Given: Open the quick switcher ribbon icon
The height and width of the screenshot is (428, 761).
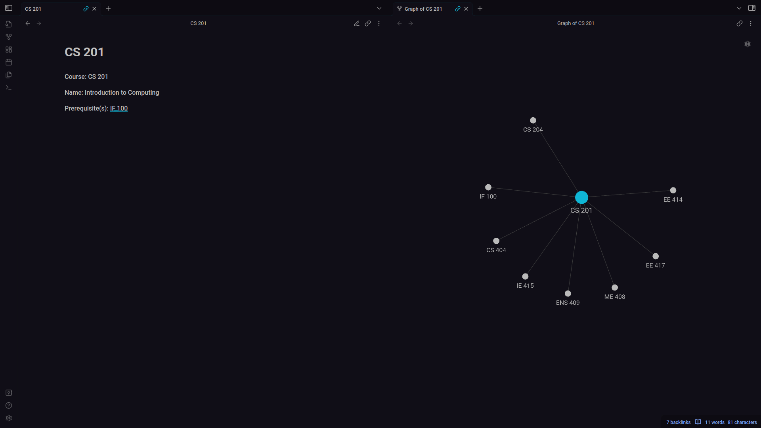Looking at the screenshot, I should point(9,24).
